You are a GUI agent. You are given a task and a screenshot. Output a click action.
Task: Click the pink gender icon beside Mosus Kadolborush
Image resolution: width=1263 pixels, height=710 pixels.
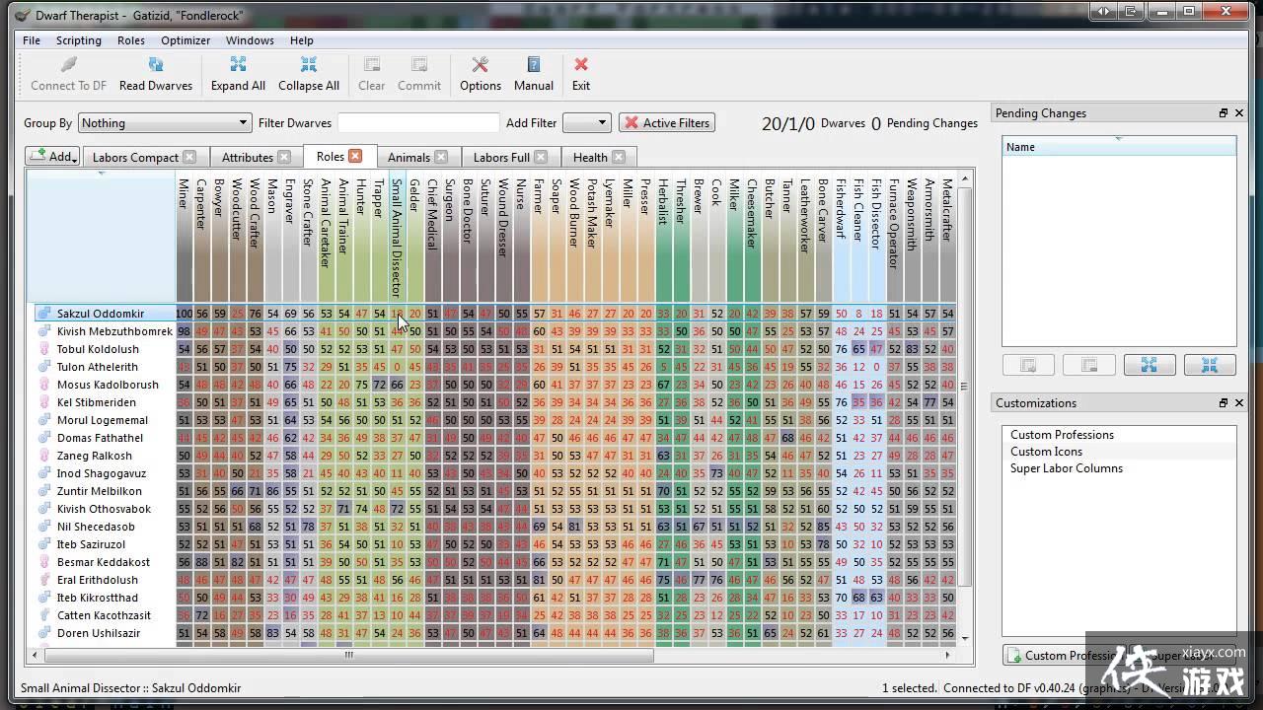[44, 385]
